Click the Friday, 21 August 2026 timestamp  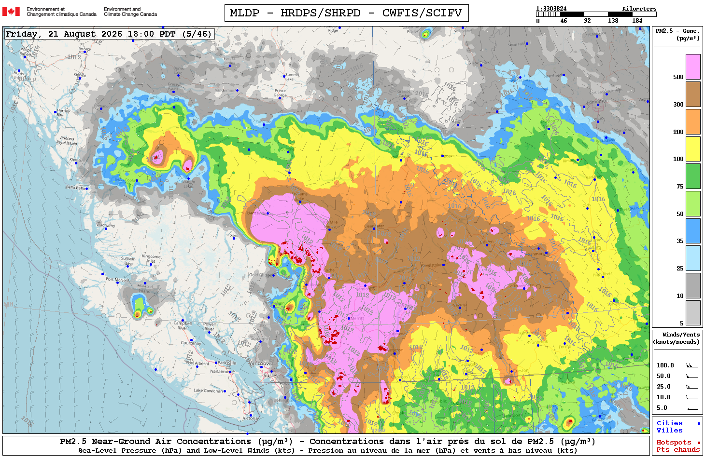tap(109, 34)
